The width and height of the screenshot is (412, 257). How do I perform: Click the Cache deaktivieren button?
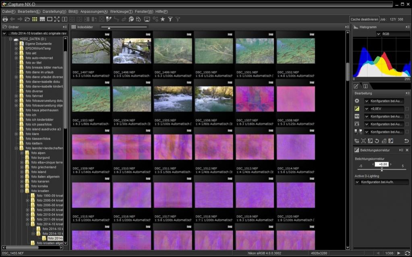364,19
